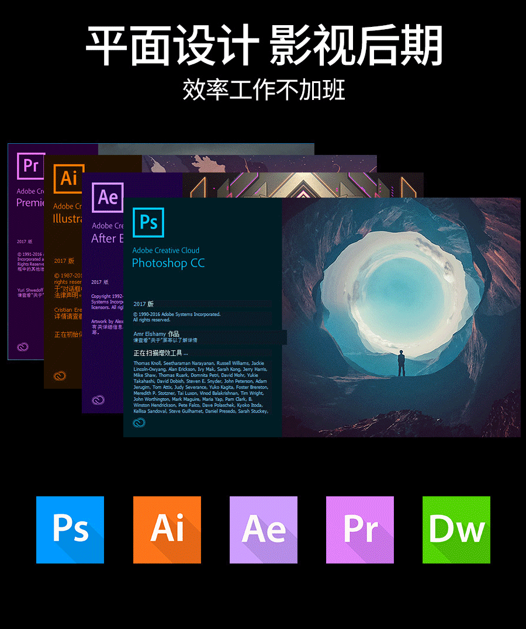This screenshot has width=526, height=629.
Task: Click Creative Cloud logo on Photoshop splash
Action: click(139, 423)
